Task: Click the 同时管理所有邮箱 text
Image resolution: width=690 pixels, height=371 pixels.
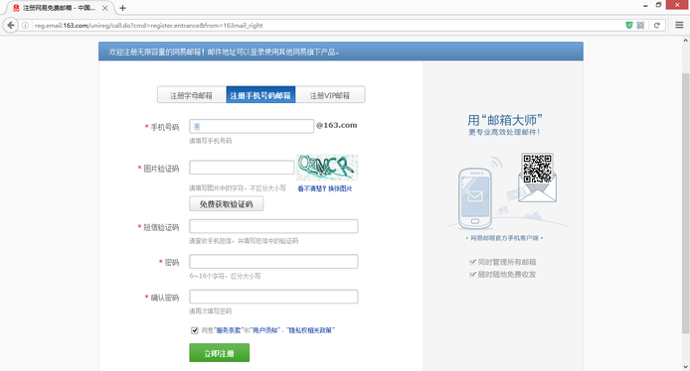Action: 506,262
